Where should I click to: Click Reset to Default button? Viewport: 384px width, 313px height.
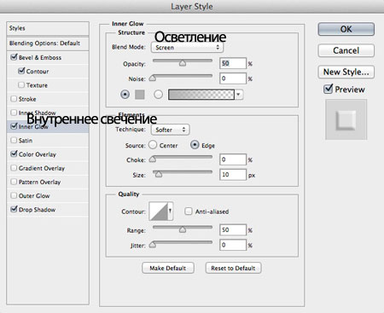(233, 268)
